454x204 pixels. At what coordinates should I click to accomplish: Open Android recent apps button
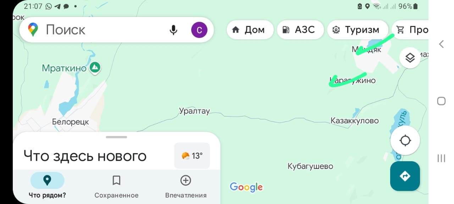[441, 158]
